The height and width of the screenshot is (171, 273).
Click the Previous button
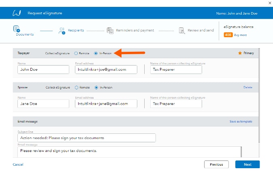click(x=216, y=165)
